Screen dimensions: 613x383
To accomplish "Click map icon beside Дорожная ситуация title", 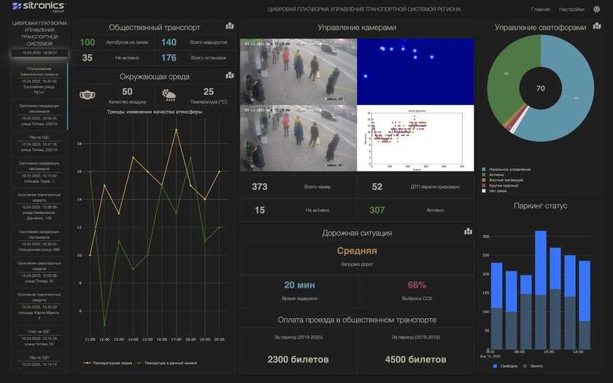I will click(x=469, y=232).
